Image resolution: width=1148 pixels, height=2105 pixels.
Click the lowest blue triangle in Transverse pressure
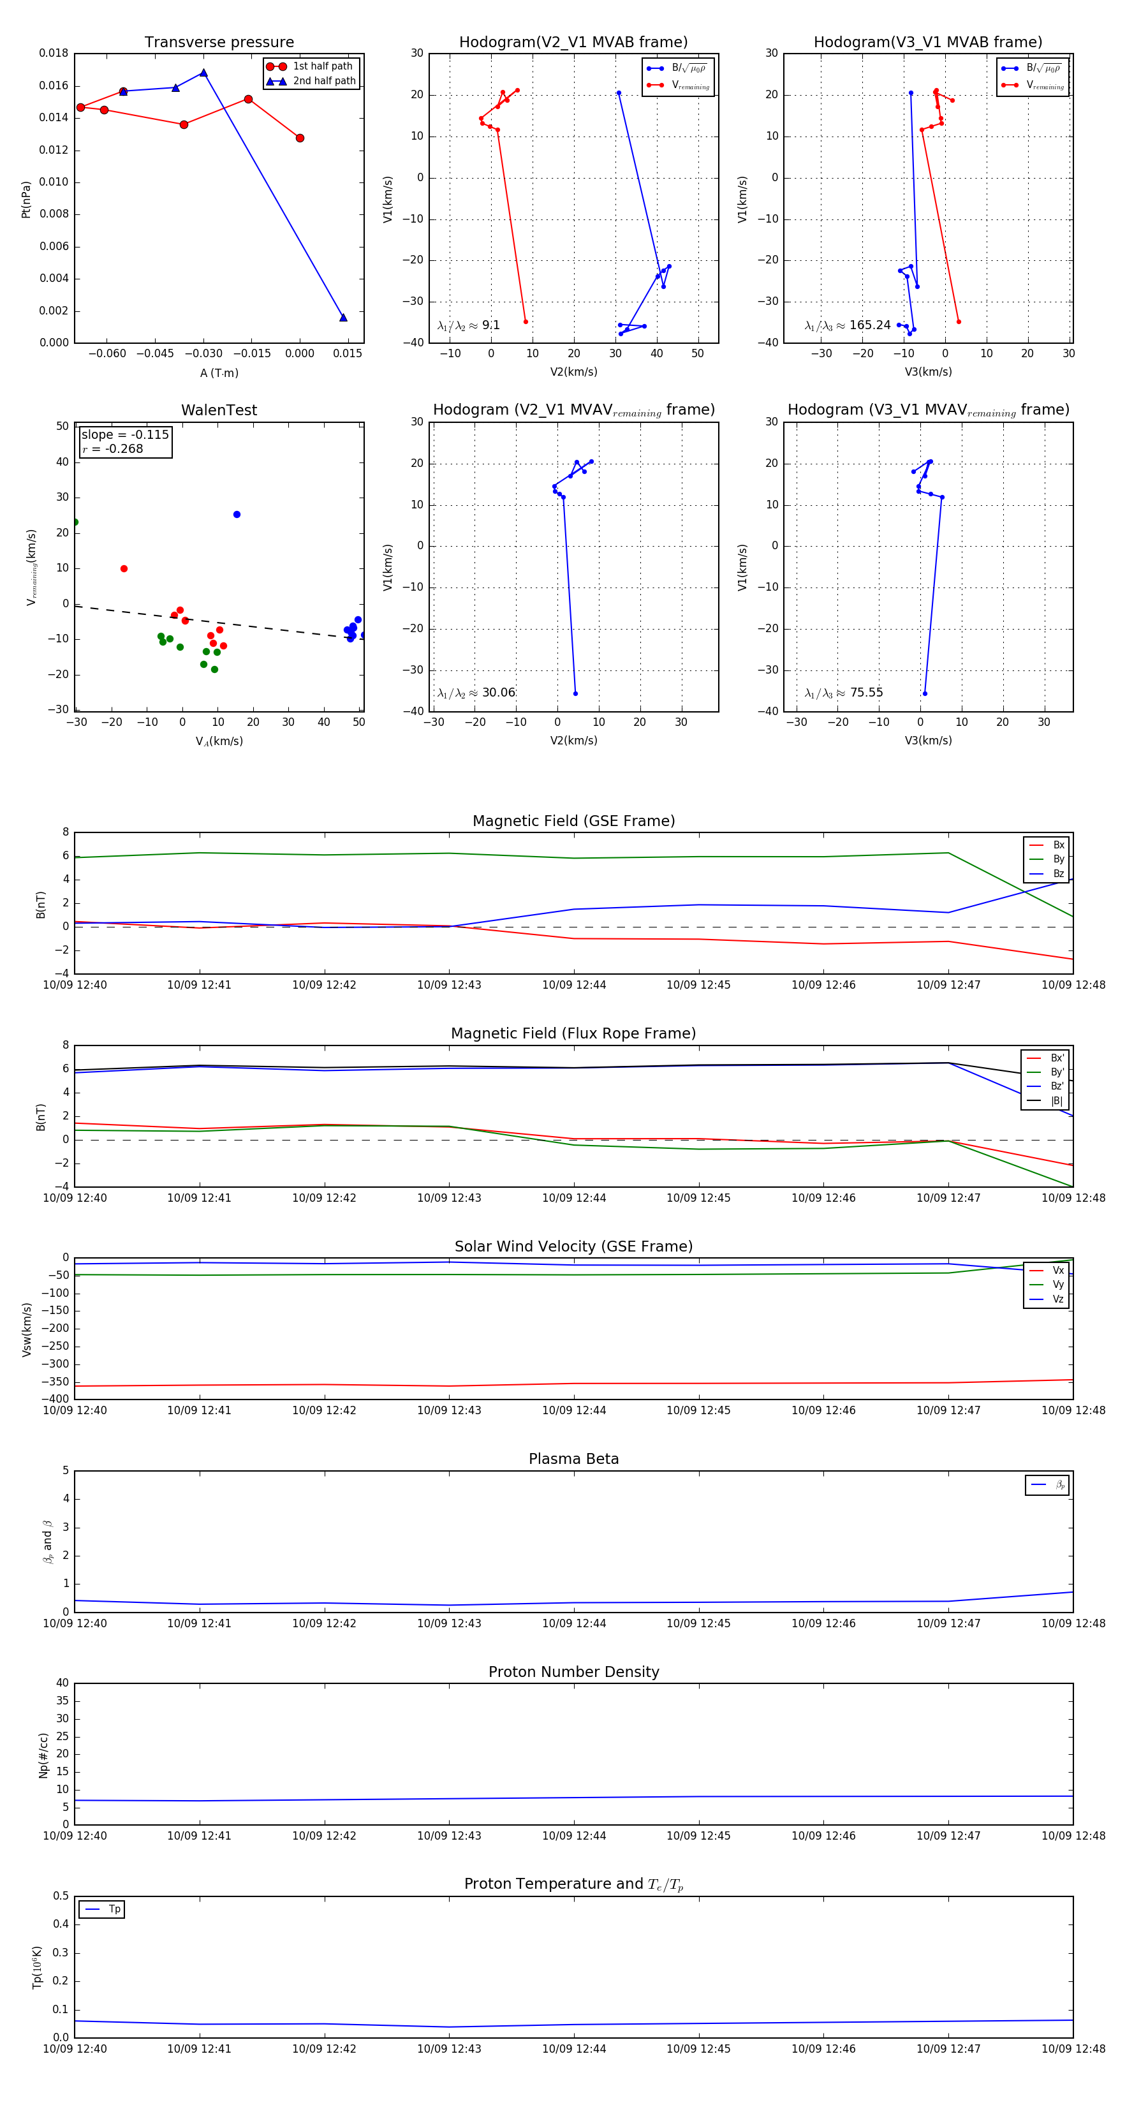point(343,317)
